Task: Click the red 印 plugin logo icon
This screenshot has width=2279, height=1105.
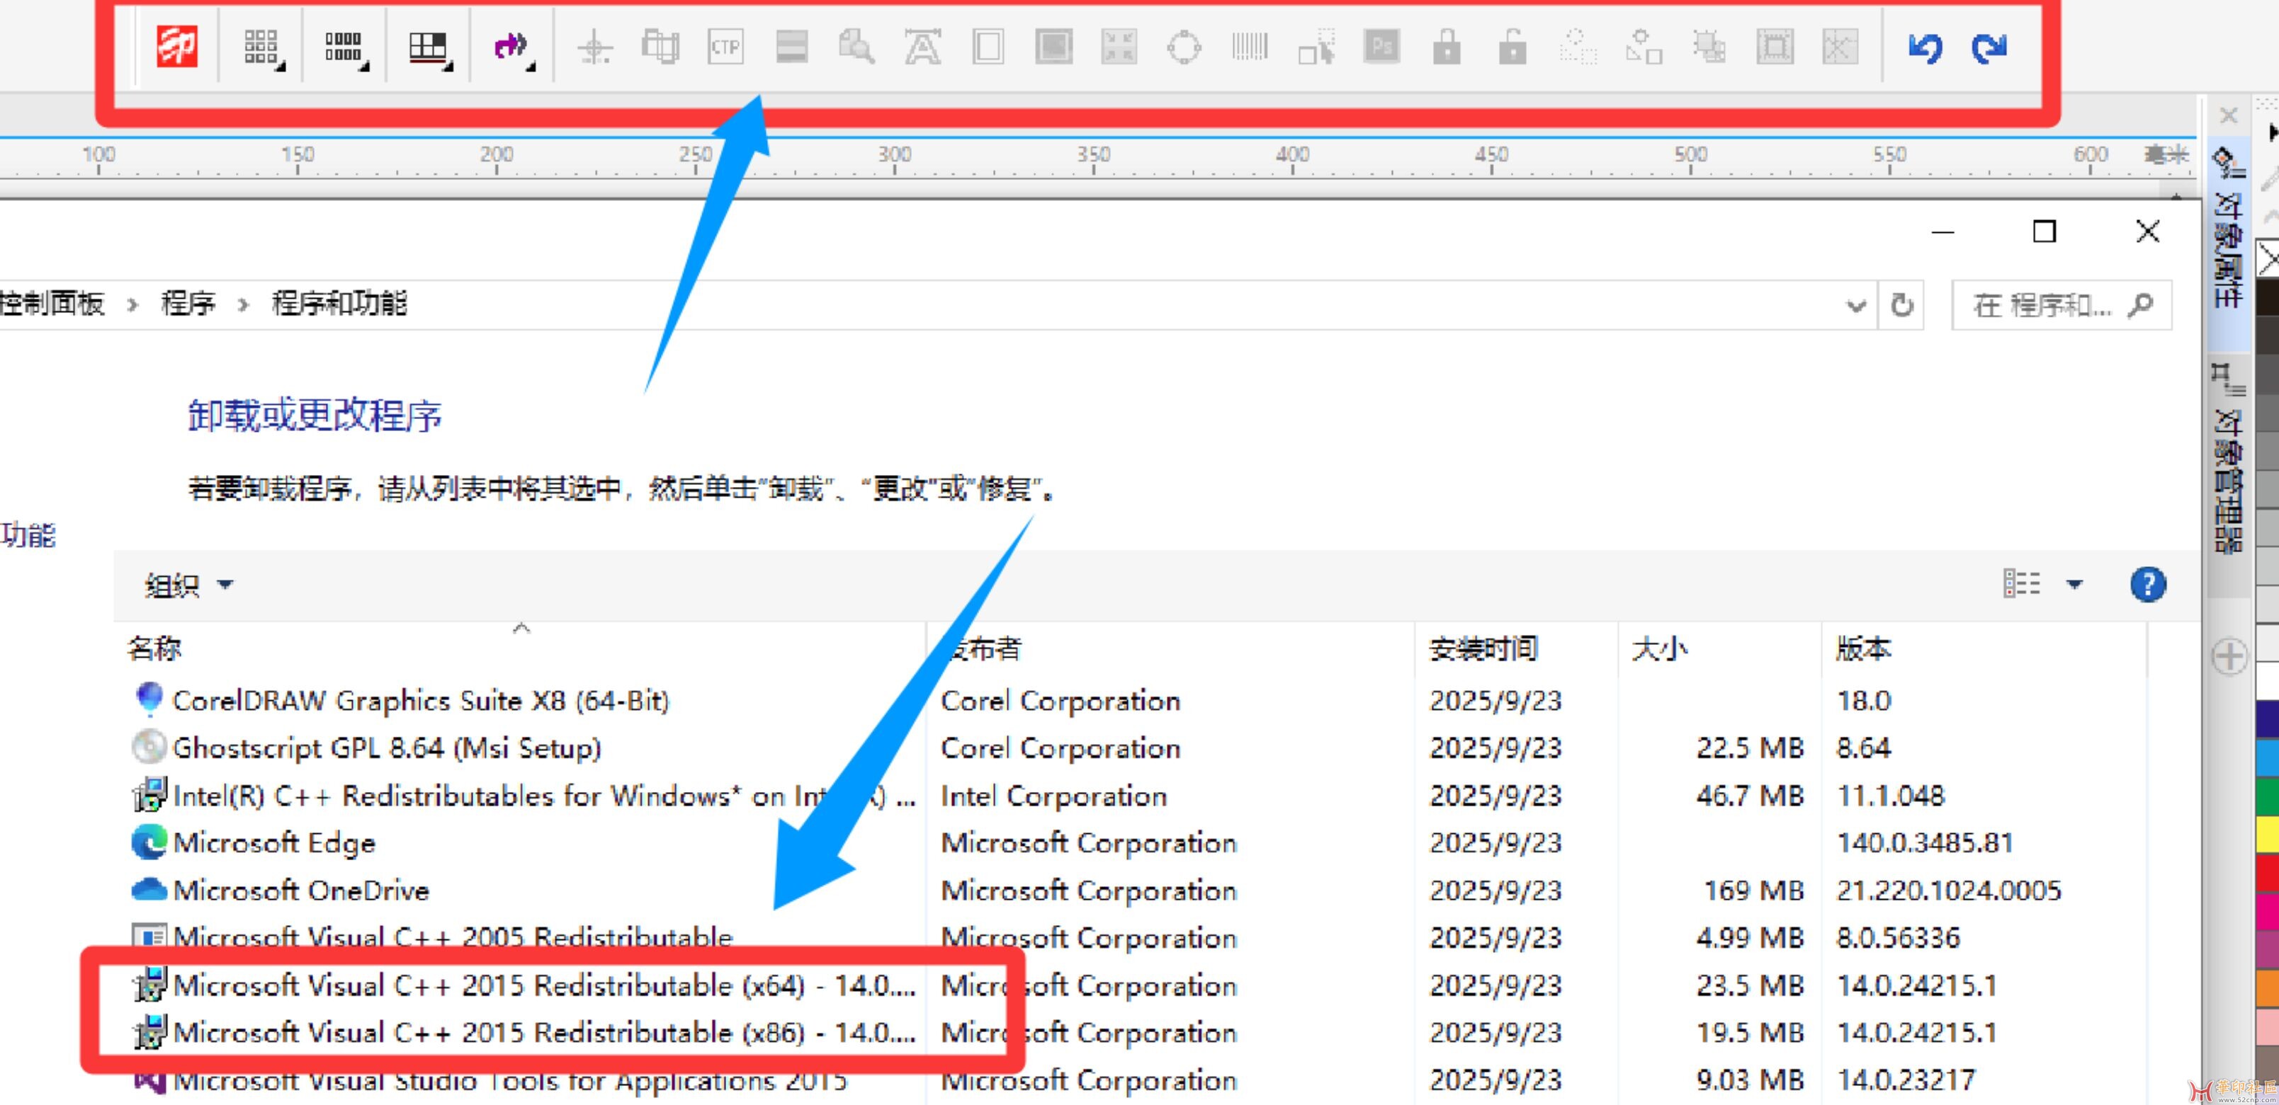Action: coord(176,46)
